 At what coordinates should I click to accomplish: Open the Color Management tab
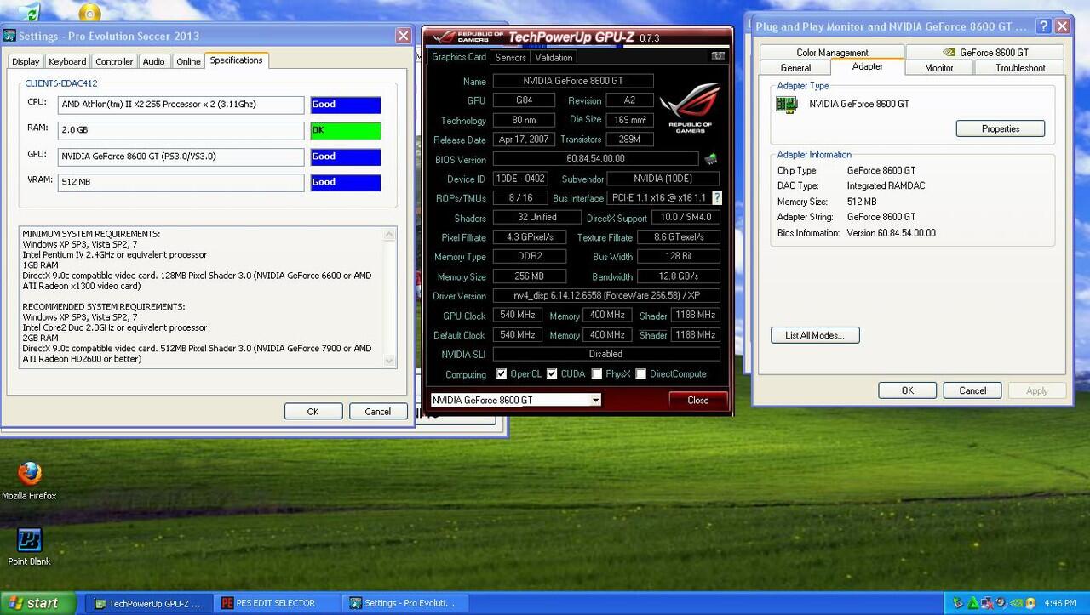pyautogui.click(x=832, y=53)
